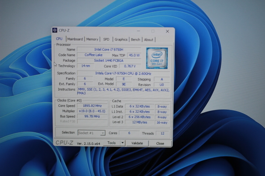Open the About tab
265x176 pixels.
coord(149,40)
